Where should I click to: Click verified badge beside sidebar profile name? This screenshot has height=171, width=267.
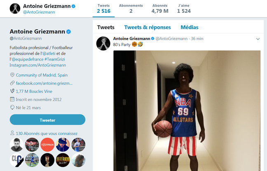pos(69,31)
